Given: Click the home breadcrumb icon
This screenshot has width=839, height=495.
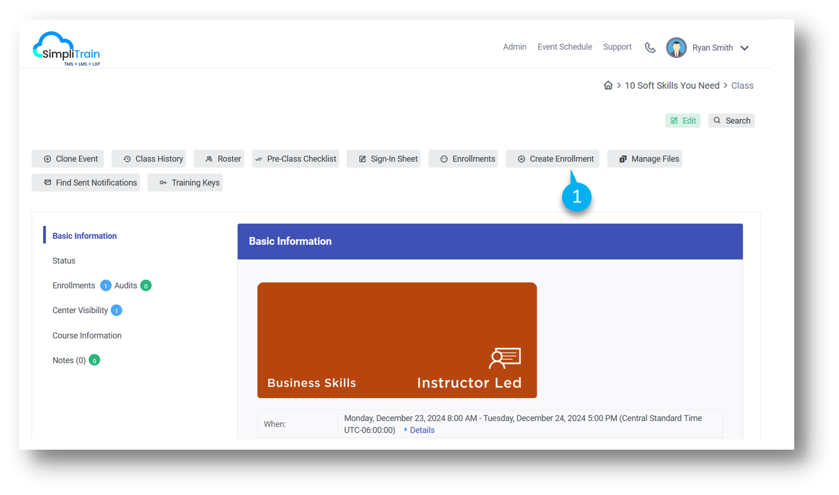Looking at the screenshot, I should click(x=608, y=86).
